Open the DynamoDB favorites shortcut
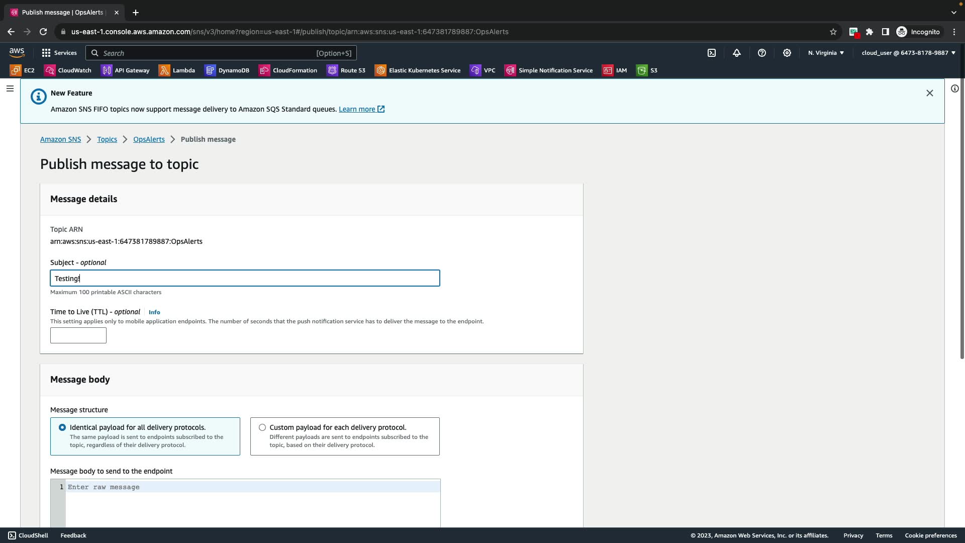965x543 pixels. [x=227, y=70]
